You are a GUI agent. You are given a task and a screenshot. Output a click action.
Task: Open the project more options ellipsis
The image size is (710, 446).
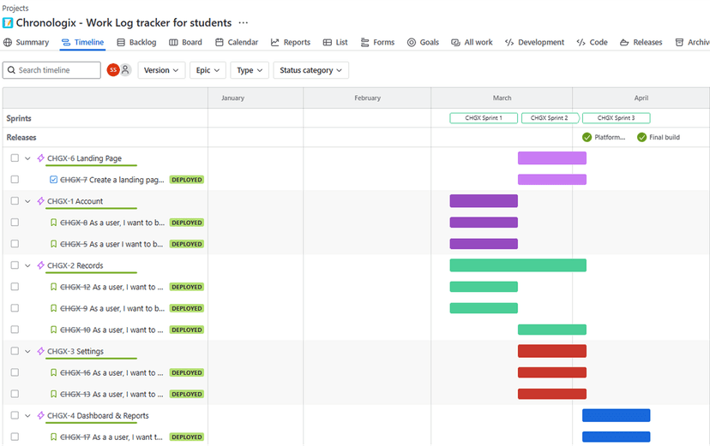[244, 22]
